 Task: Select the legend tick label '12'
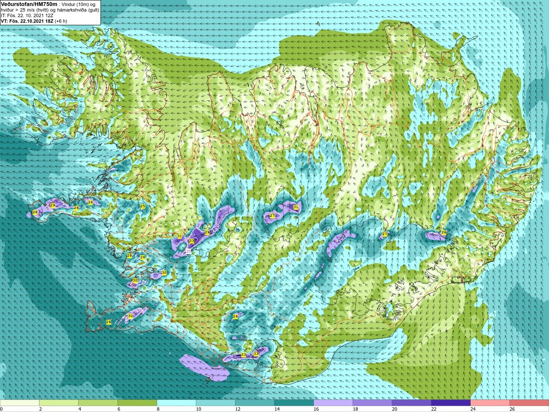click(x=238, y=409)
